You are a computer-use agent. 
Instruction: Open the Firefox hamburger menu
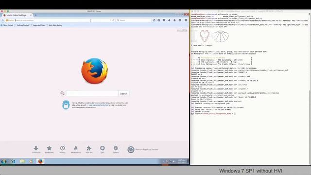click(186, 20)
